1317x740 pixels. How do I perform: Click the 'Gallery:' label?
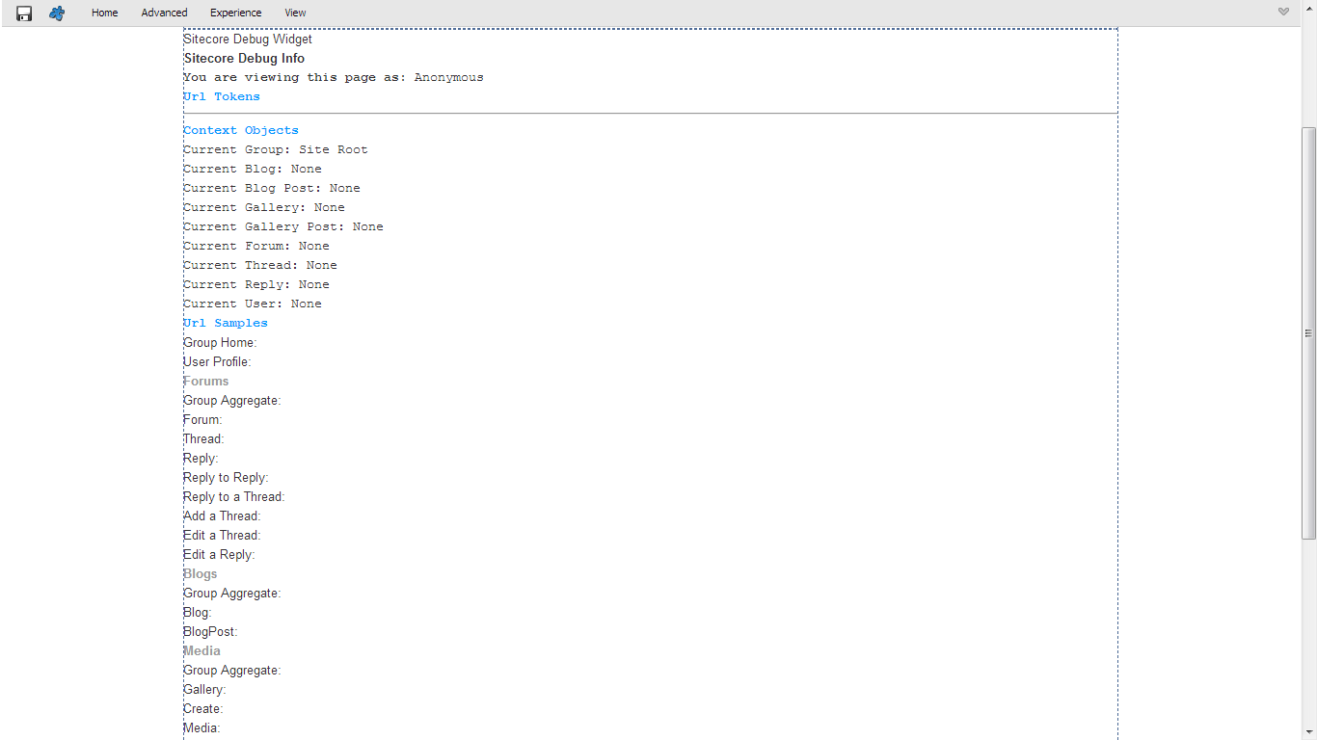tap(204, 690)
